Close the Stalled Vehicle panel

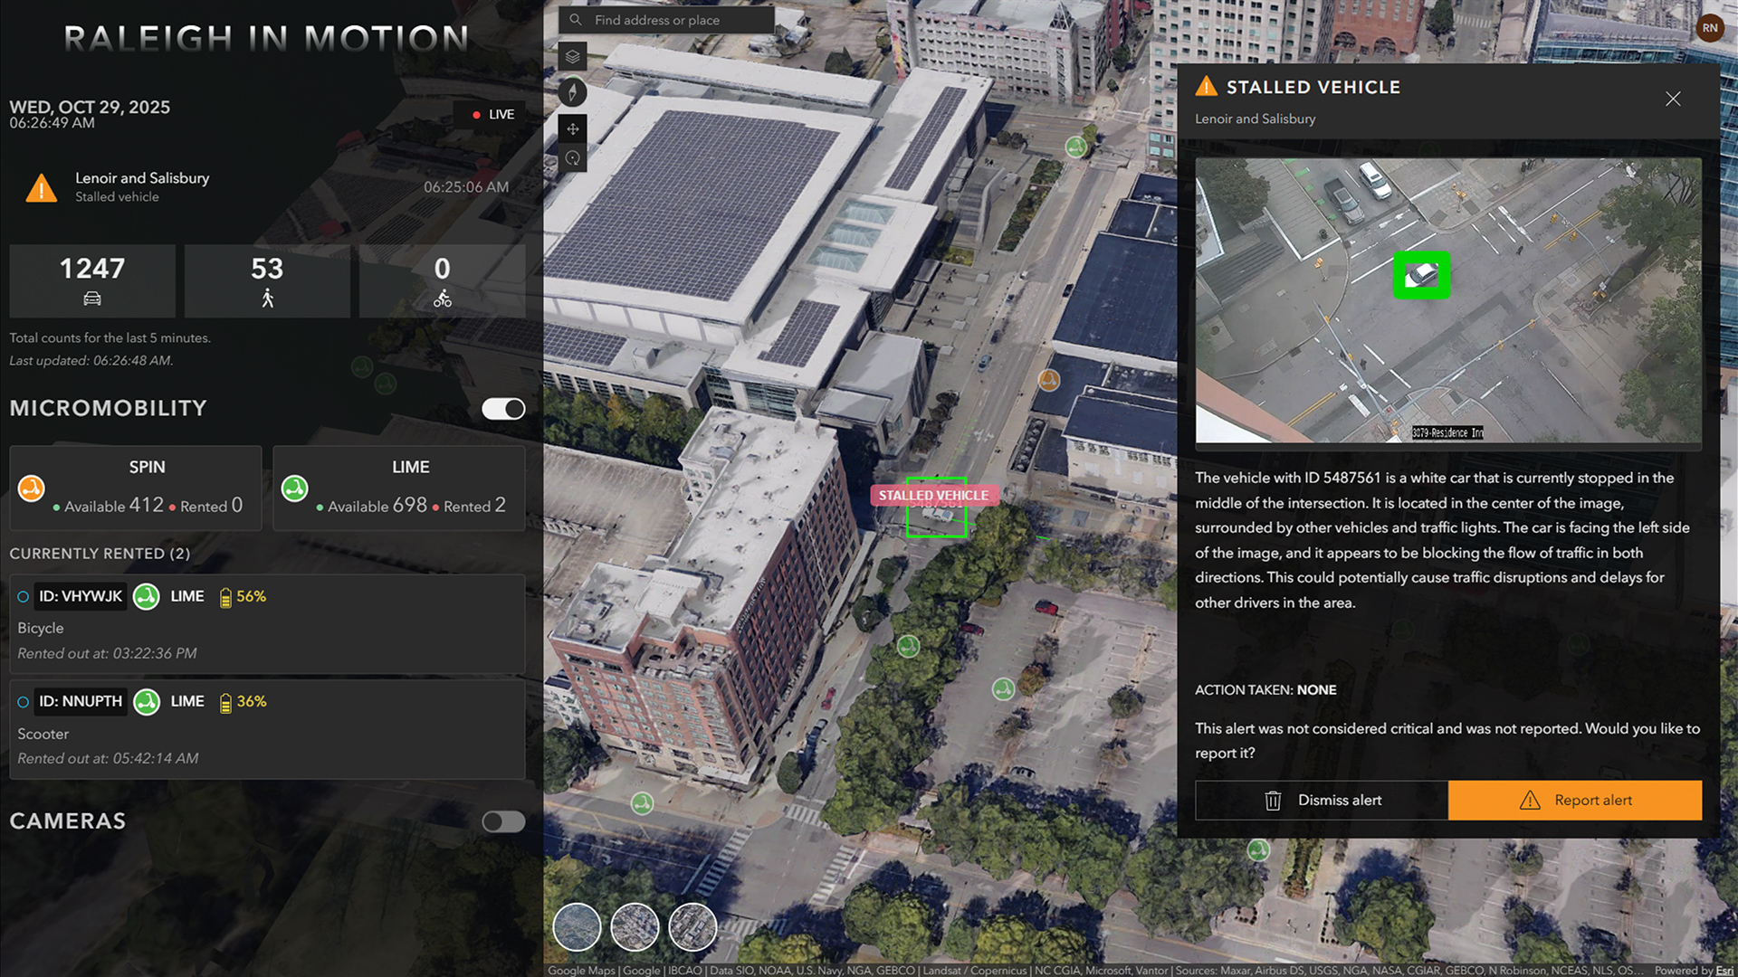tap(1673, 99)
